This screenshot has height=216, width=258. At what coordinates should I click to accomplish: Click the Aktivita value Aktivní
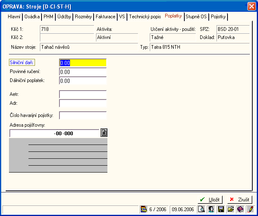coord(117,37)
